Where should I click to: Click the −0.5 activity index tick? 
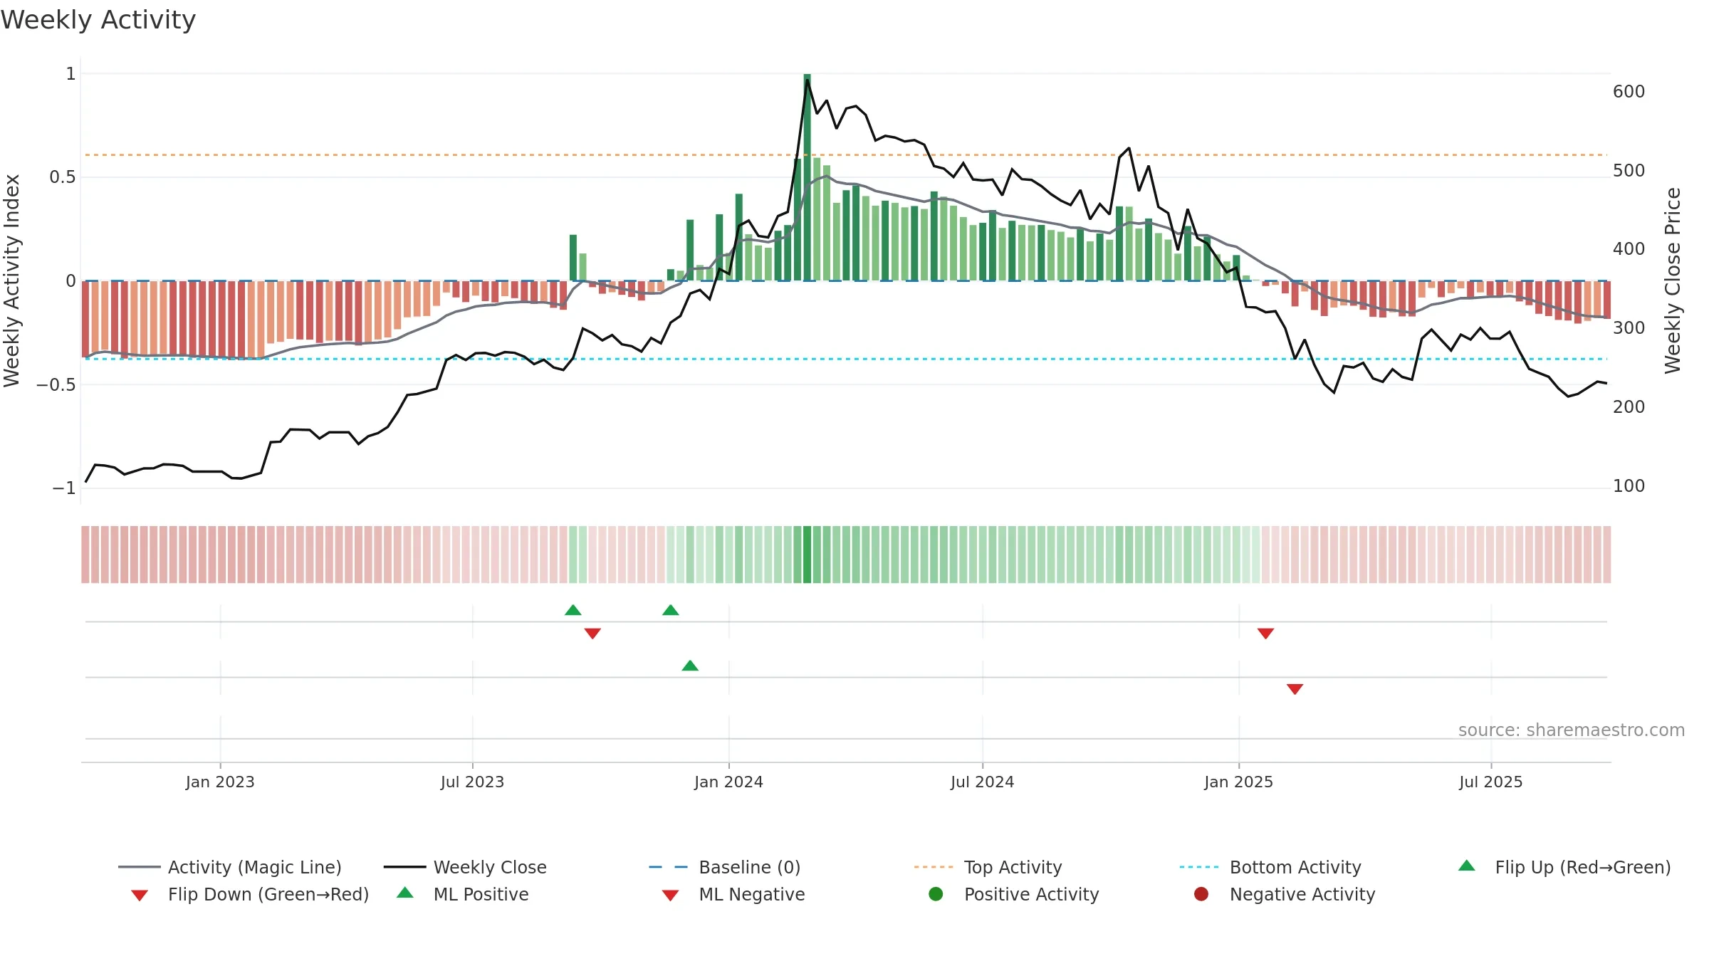[x=56, y=385]
